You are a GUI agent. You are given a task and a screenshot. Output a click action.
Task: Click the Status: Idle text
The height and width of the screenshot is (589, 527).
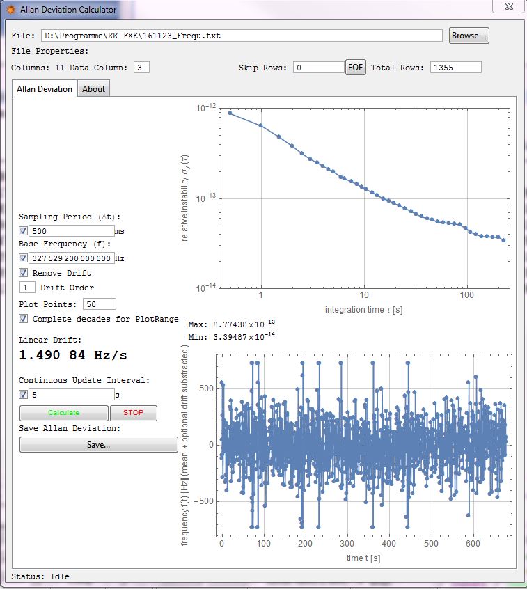pos(40,576)
